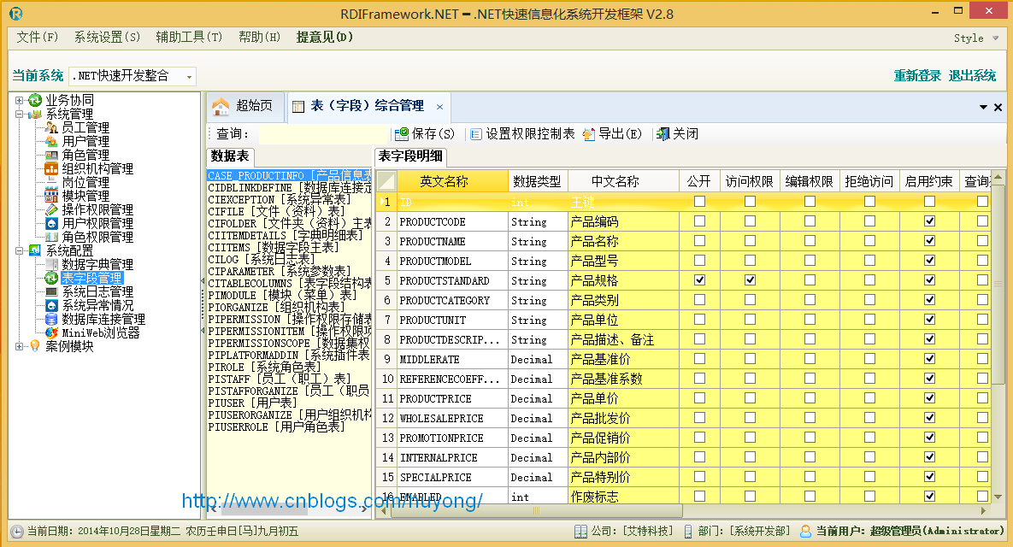Image resolution: width=1013 pixels, height=547 pixels.
Task: Click the 表字段管理 icon
Action: click(x=51, y=278)
